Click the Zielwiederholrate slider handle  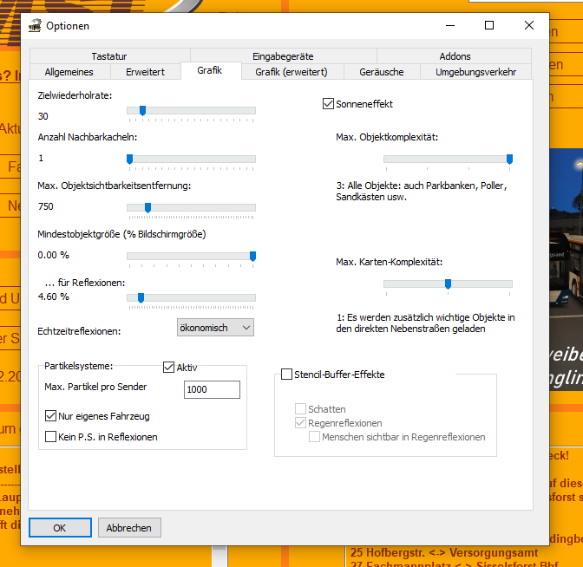(142, 110)
